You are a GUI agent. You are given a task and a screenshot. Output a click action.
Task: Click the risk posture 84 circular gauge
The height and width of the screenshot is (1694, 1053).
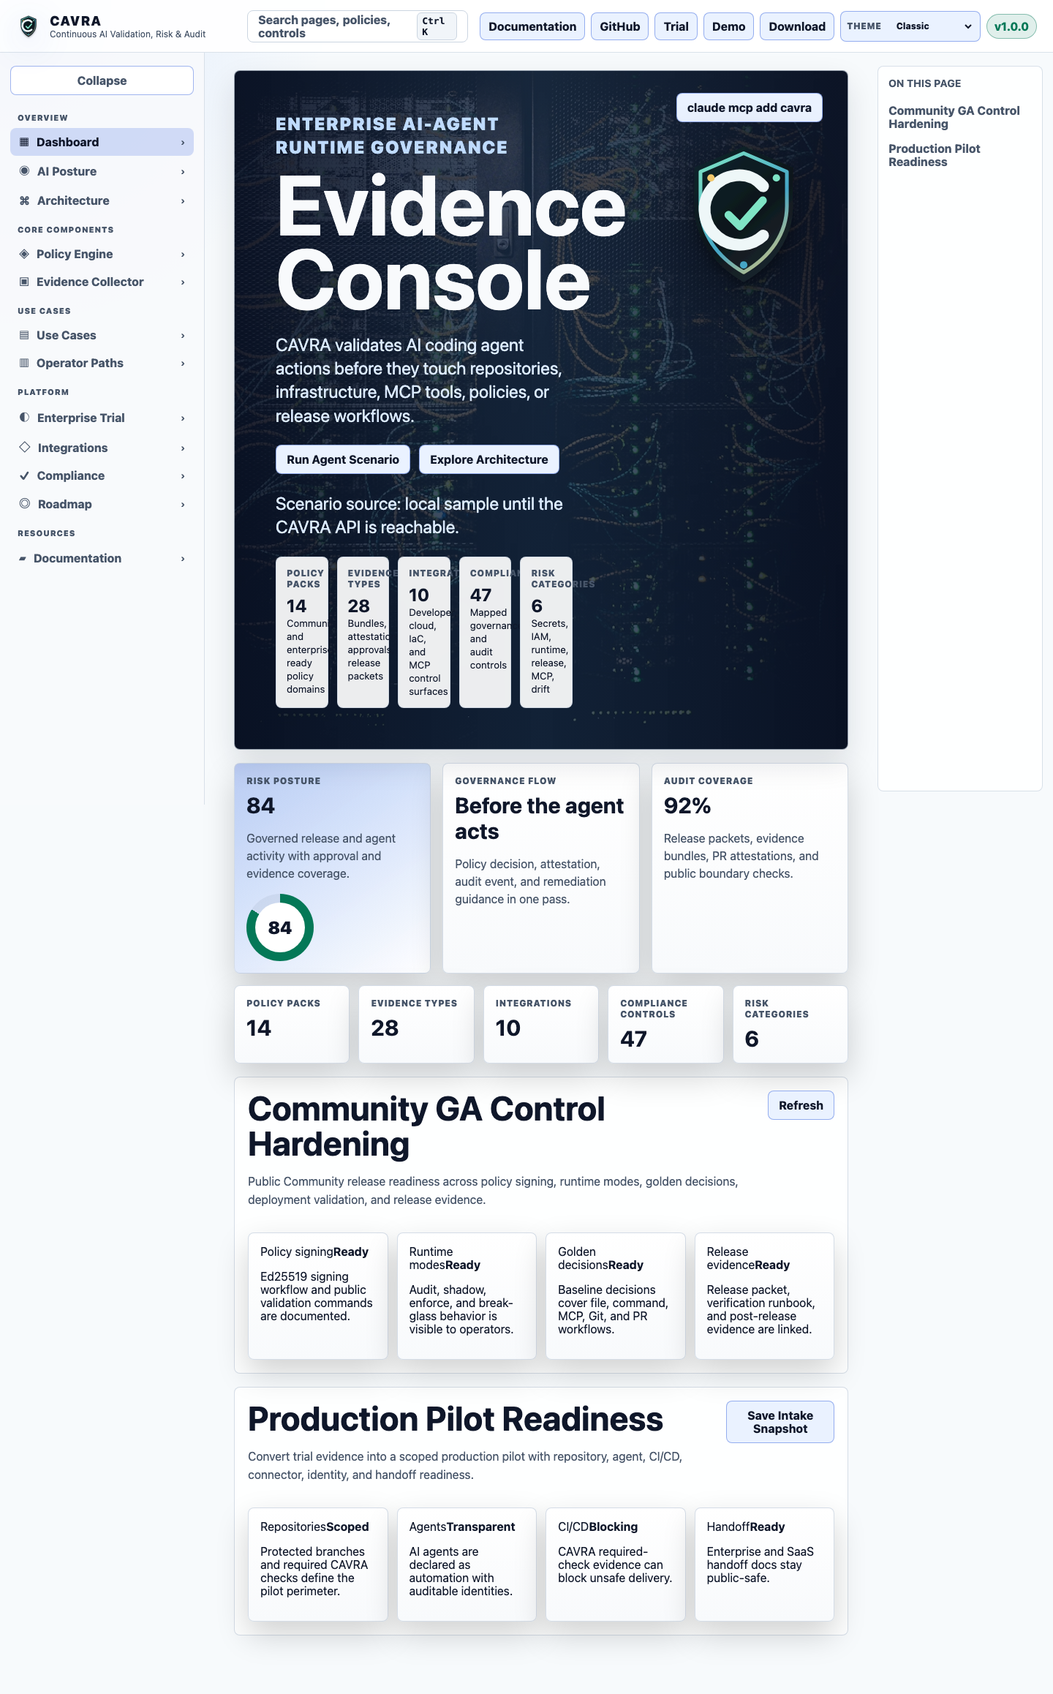tap(280, 927)
